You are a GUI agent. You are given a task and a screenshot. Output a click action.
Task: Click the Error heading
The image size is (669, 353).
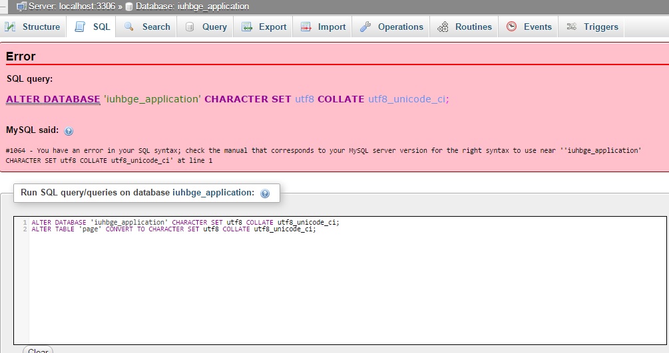point(21,57)
